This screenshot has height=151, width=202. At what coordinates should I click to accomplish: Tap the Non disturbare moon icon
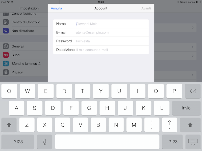6,31
